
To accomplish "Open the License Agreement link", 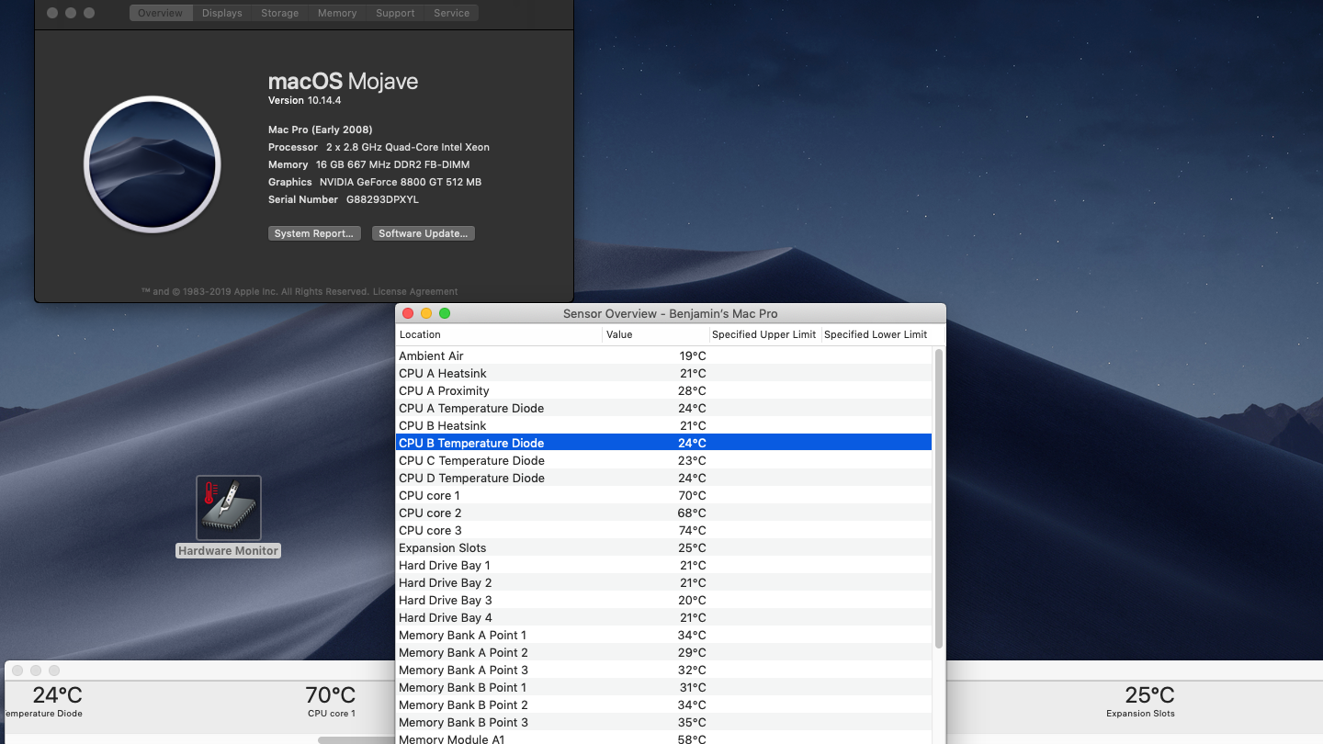I will [415, 291].
